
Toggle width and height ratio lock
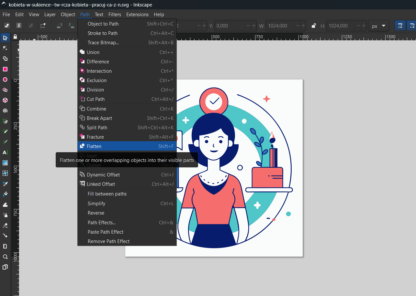tap(313, 26)
